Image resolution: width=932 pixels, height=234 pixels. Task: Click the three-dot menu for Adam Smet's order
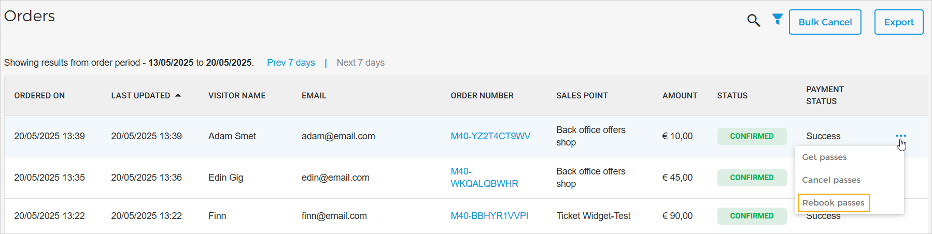901,136
